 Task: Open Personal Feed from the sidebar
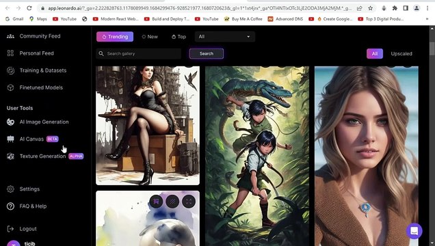click(30, 53)
